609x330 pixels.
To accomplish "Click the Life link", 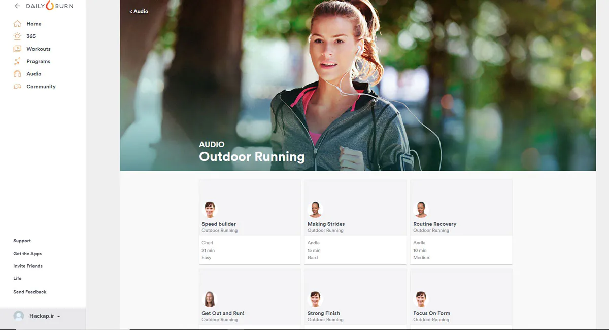I will pyautogui.click(x=17, y=278).
